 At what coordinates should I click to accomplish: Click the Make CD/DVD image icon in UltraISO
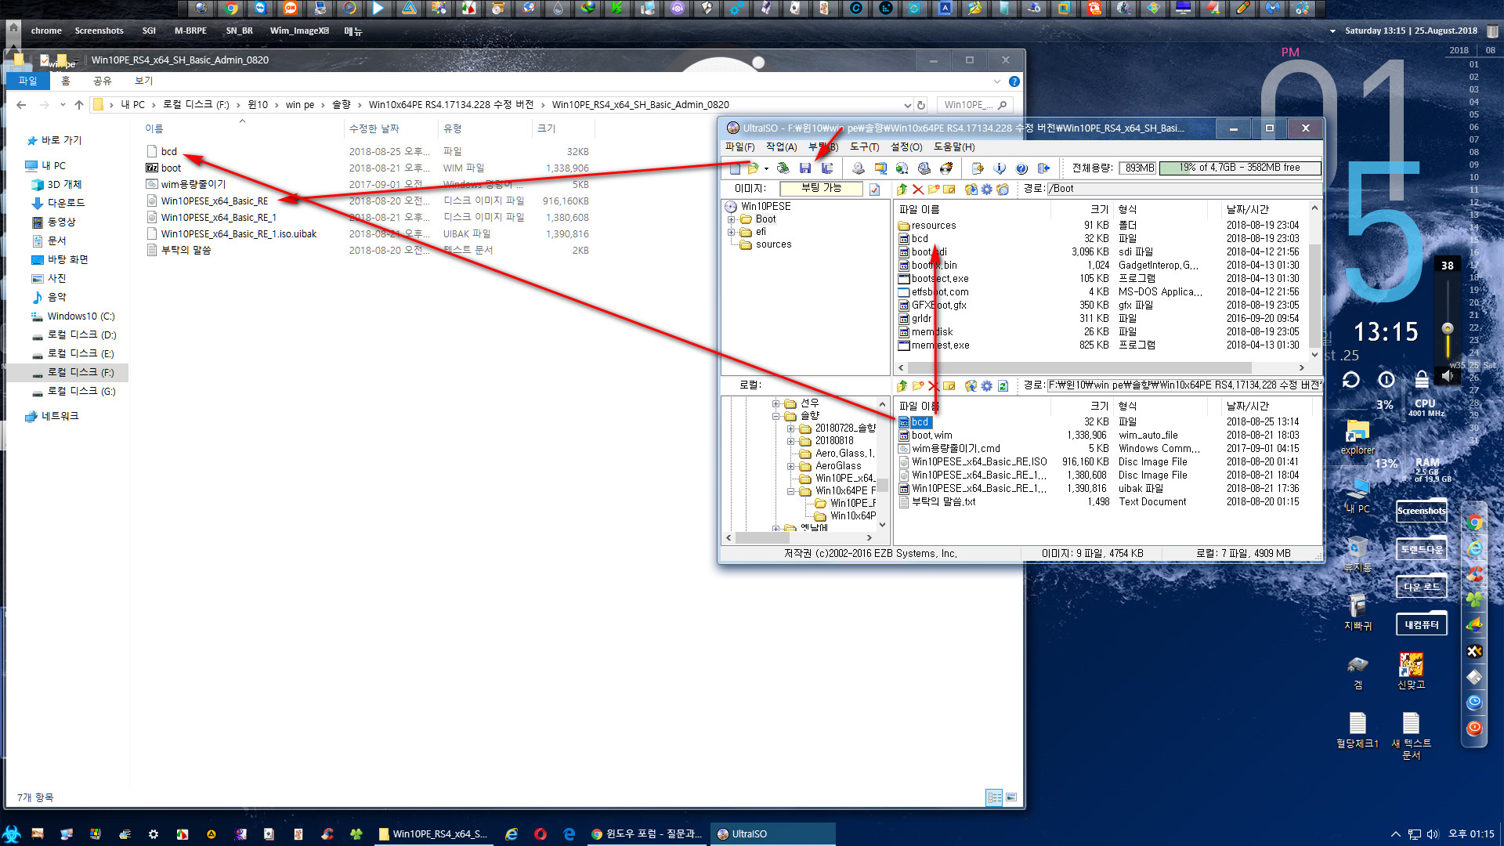pyautogui.click(x=859, y=168)
